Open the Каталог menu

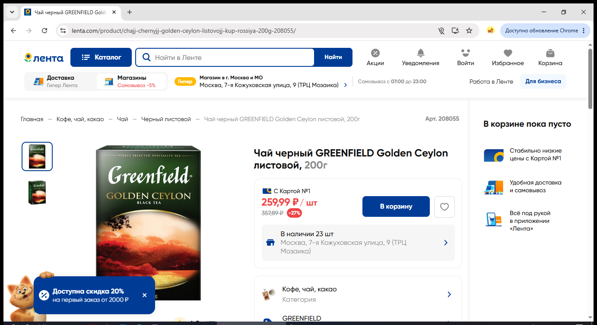pos(102,57)
